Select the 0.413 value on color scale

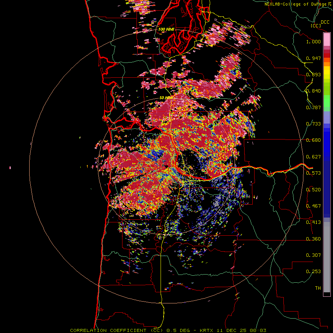pyautogui.click(x=313, y=222)
